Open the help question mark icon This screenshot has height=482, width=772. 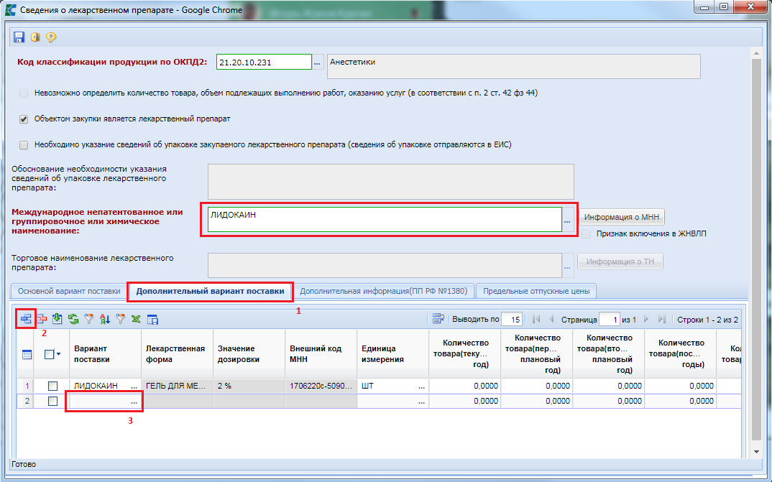coord(50,37)
